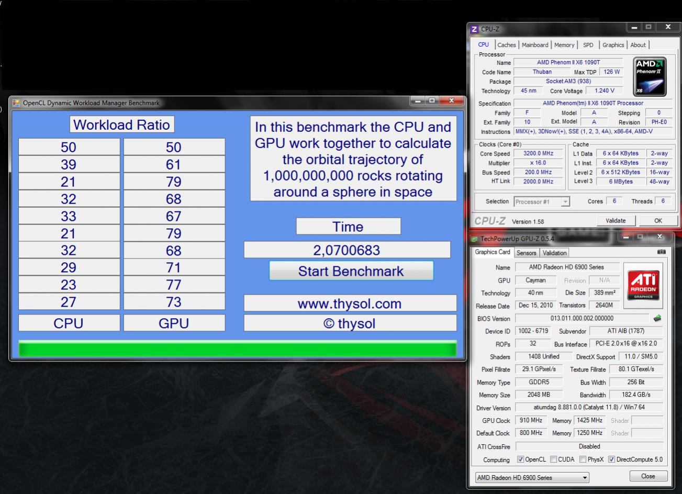Open the AMD Radeon HD 6900 Series dropdown
Screen dimensions: 682x494
click(x=532, y=478)
